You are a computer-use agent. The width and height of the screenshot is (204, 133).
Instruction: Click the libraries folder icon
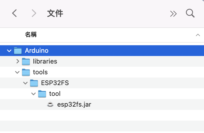26,61
